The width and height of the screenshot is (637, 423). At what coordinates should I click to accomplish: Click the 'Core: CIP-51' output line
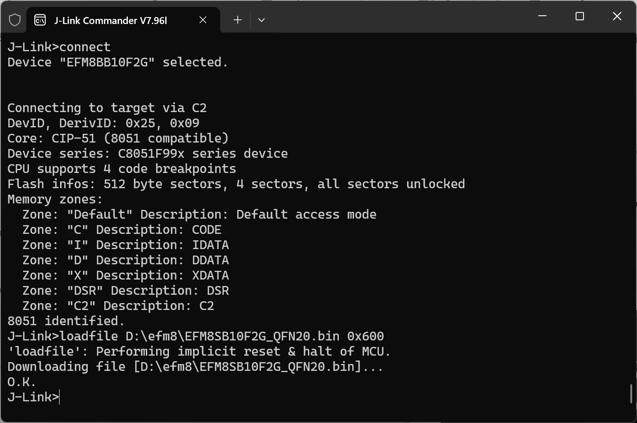click(x=118, y=138)
